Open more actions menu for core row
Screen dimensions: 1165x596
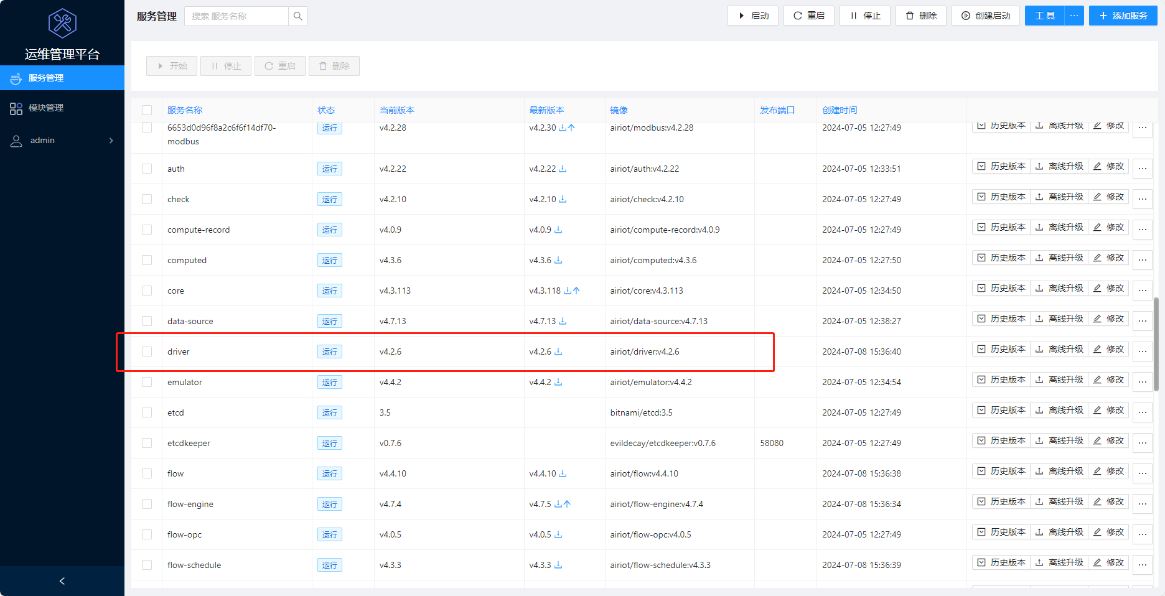[x=1143, y=291]
